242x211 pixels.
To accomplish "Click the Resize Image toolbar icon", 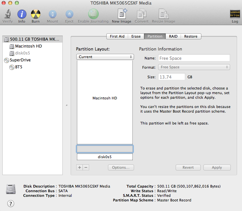I will coord(164,14).
